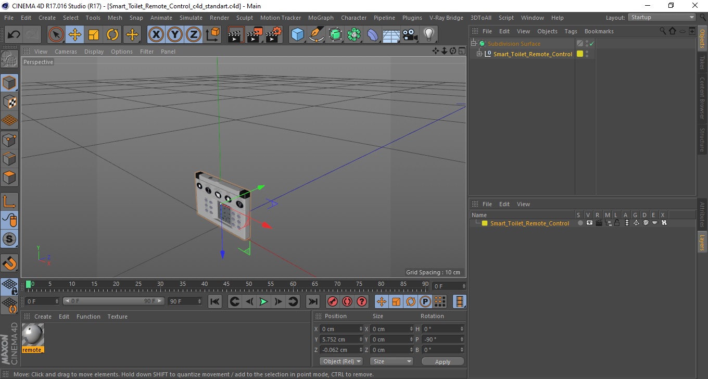This screenshot has width=708, height=379.
Task: Switch to the Takes side tab
Action: pyautogui.click(x=702, y=62)
